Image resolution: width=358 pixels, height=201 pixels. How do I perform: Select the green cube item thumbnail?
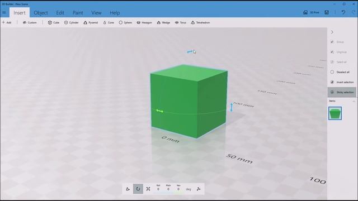coord(335,113)
